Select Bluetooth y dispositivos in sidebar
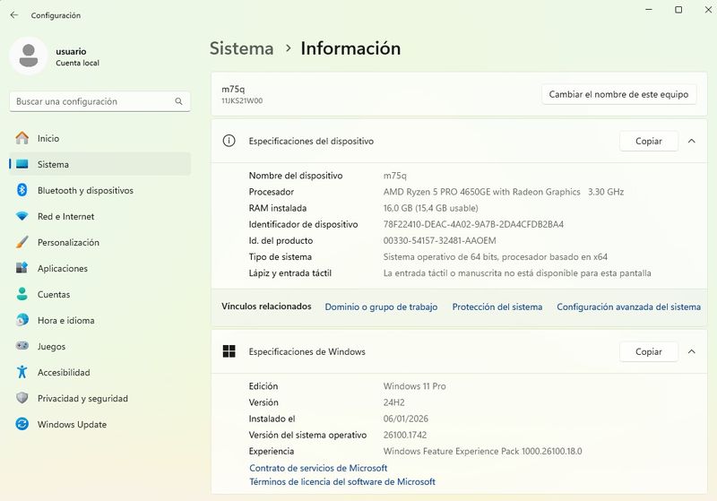 coord(100,190)
